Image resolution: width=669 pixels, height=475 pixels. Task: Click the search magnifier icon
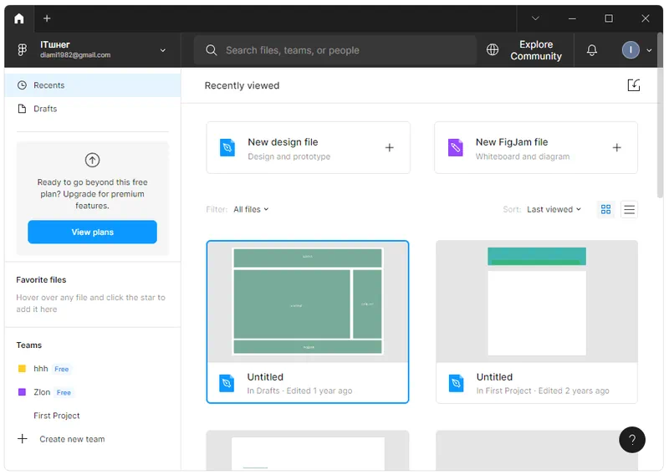point(212,50)
